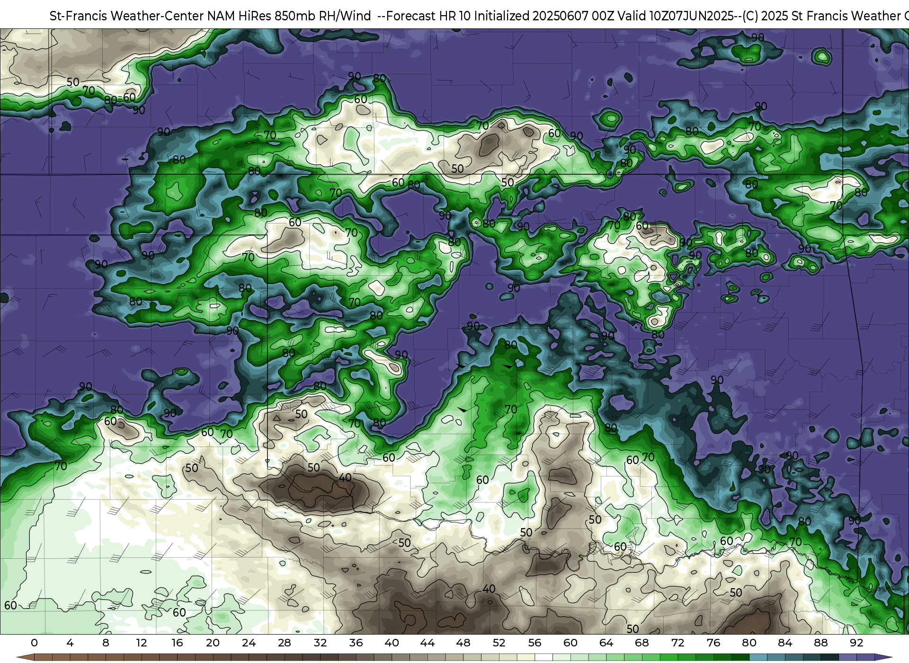Viewport: 909px width, 663px height.
Task: Click the colorbar tick label "84"
Action: pos(785,643)
